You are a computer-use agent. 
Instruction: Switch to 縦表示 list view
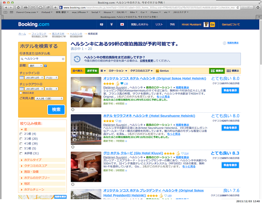[217, 71]
